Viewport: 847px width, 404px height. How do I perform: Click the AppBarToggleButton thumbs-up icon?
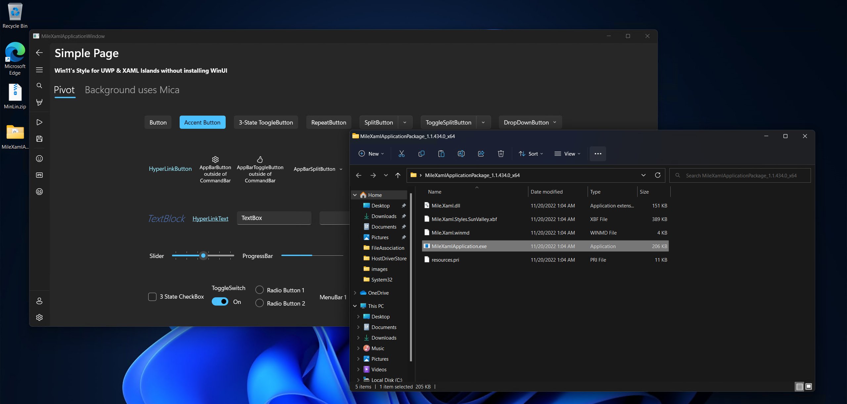click(260, 160)
